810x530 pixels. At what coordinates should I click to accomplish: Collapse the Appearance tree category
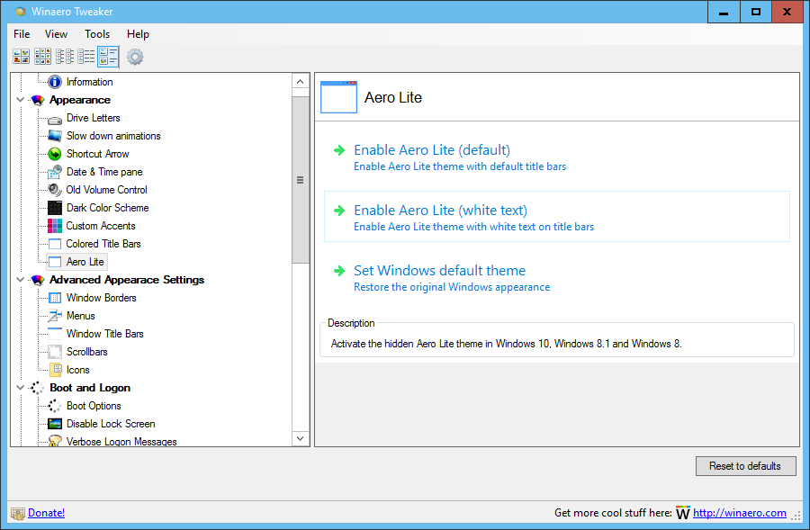pyautogui.click(x=20, y=100)
